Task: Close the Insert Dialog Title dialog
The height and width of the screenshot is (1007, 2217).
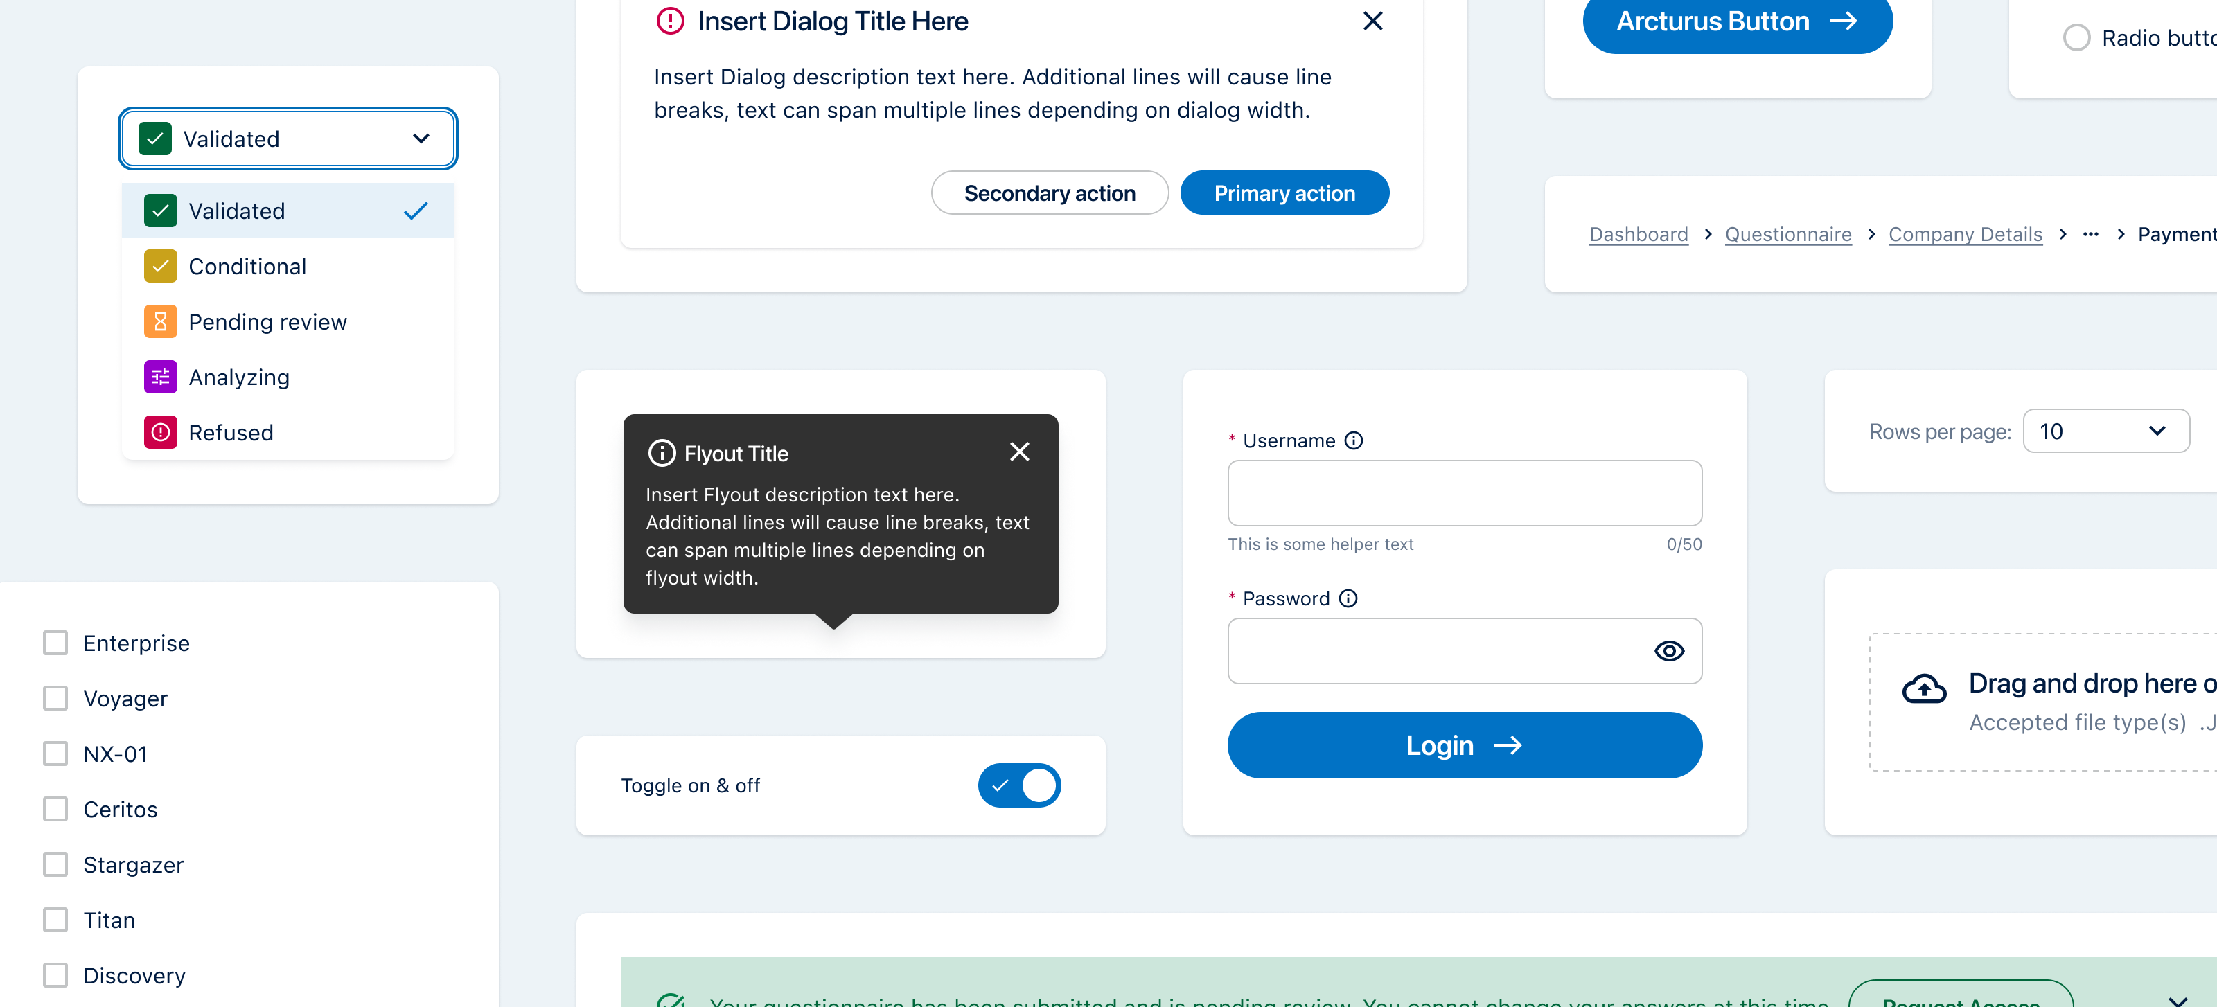Action: click(1372, 21)
